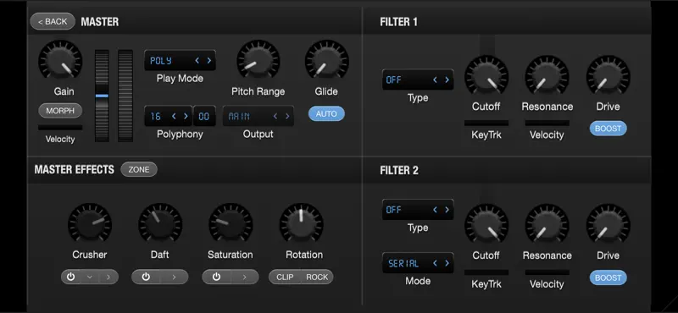Click the Crusher knob
Screen dimensions: 678x313
(x=90, y=224)
